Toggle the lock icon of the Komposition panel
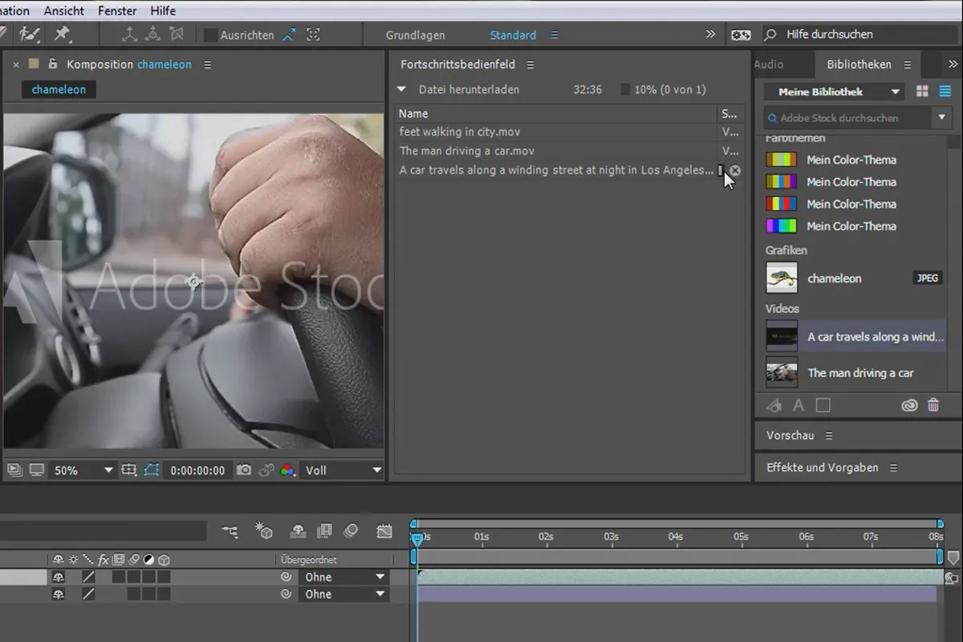 coord(53,64)
